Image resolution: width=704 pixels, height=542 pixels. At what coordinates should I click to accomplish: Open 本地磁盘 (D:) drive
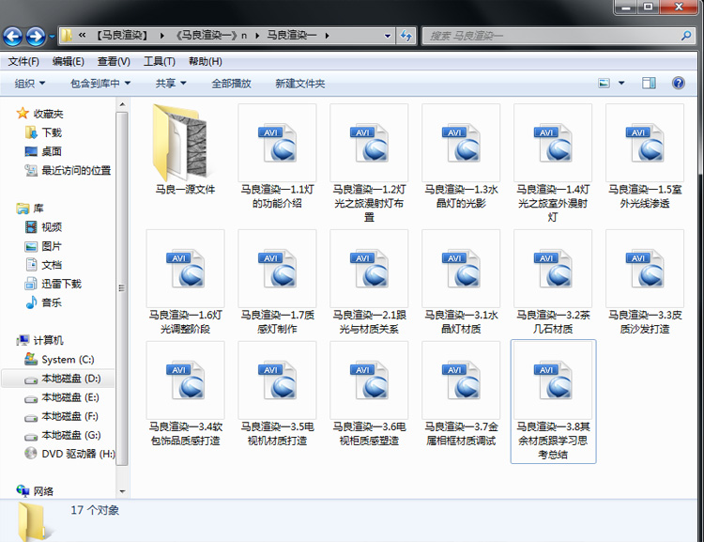(x=71, y=379)
